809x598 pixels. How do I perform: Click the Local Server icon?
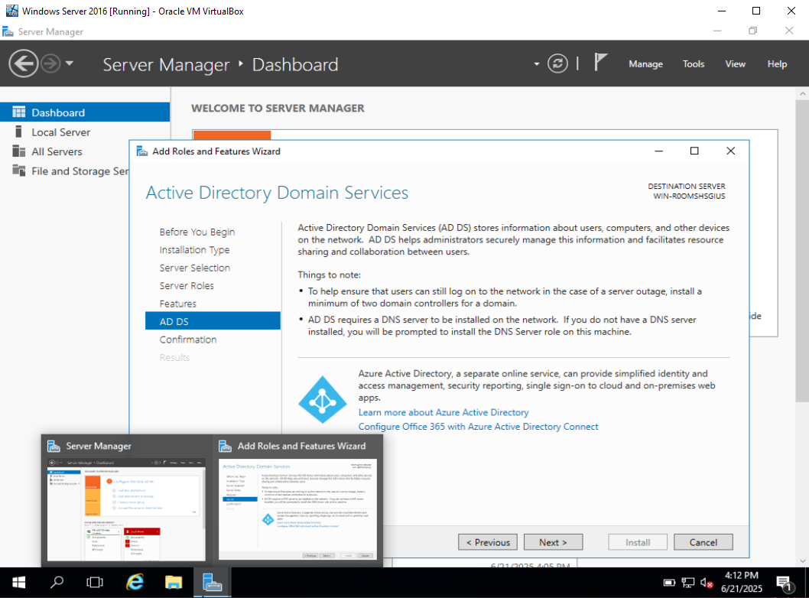(x=18, y=132)
